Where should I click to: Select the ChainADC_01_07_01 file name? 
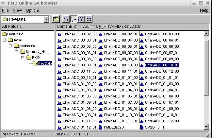tap(162, 103)
